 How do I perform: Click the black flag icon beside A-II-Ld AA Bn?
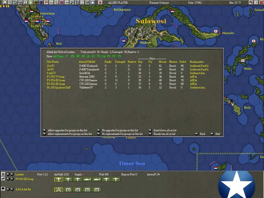coord(3,189)
